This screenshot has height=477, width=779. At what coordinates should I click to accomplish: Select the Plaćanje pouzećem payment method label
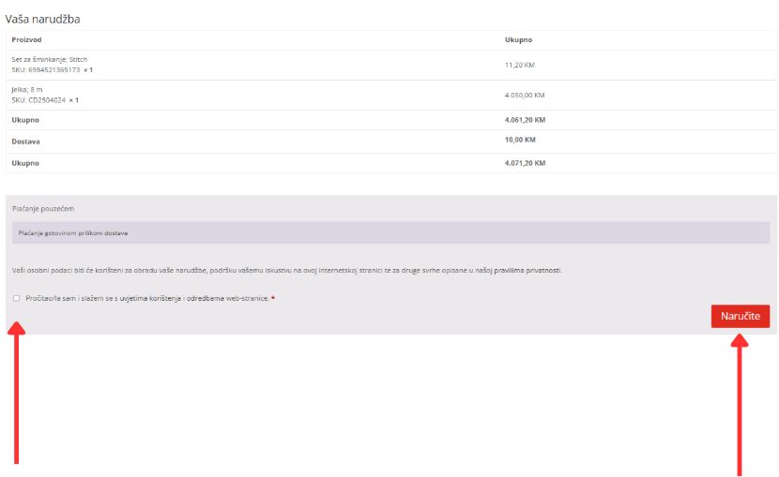(43, 208)
